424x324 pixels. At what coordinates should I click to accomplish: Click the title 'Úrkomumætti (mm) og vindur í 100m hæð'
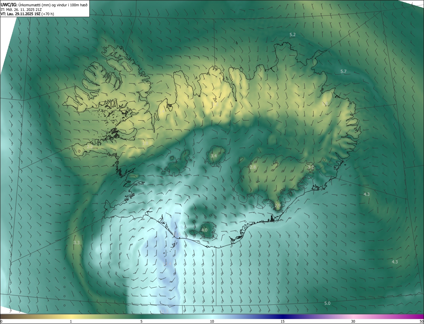click(x=52, y=5)
